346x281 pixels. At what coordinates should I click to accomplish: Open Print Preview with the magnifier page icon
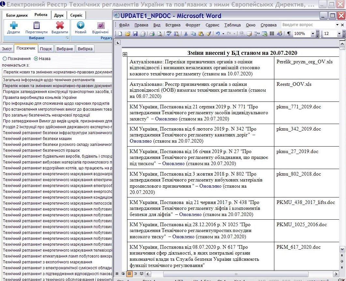click(x=159, y=34)
